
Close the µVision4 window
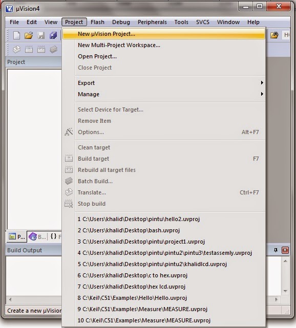[279, 7]
